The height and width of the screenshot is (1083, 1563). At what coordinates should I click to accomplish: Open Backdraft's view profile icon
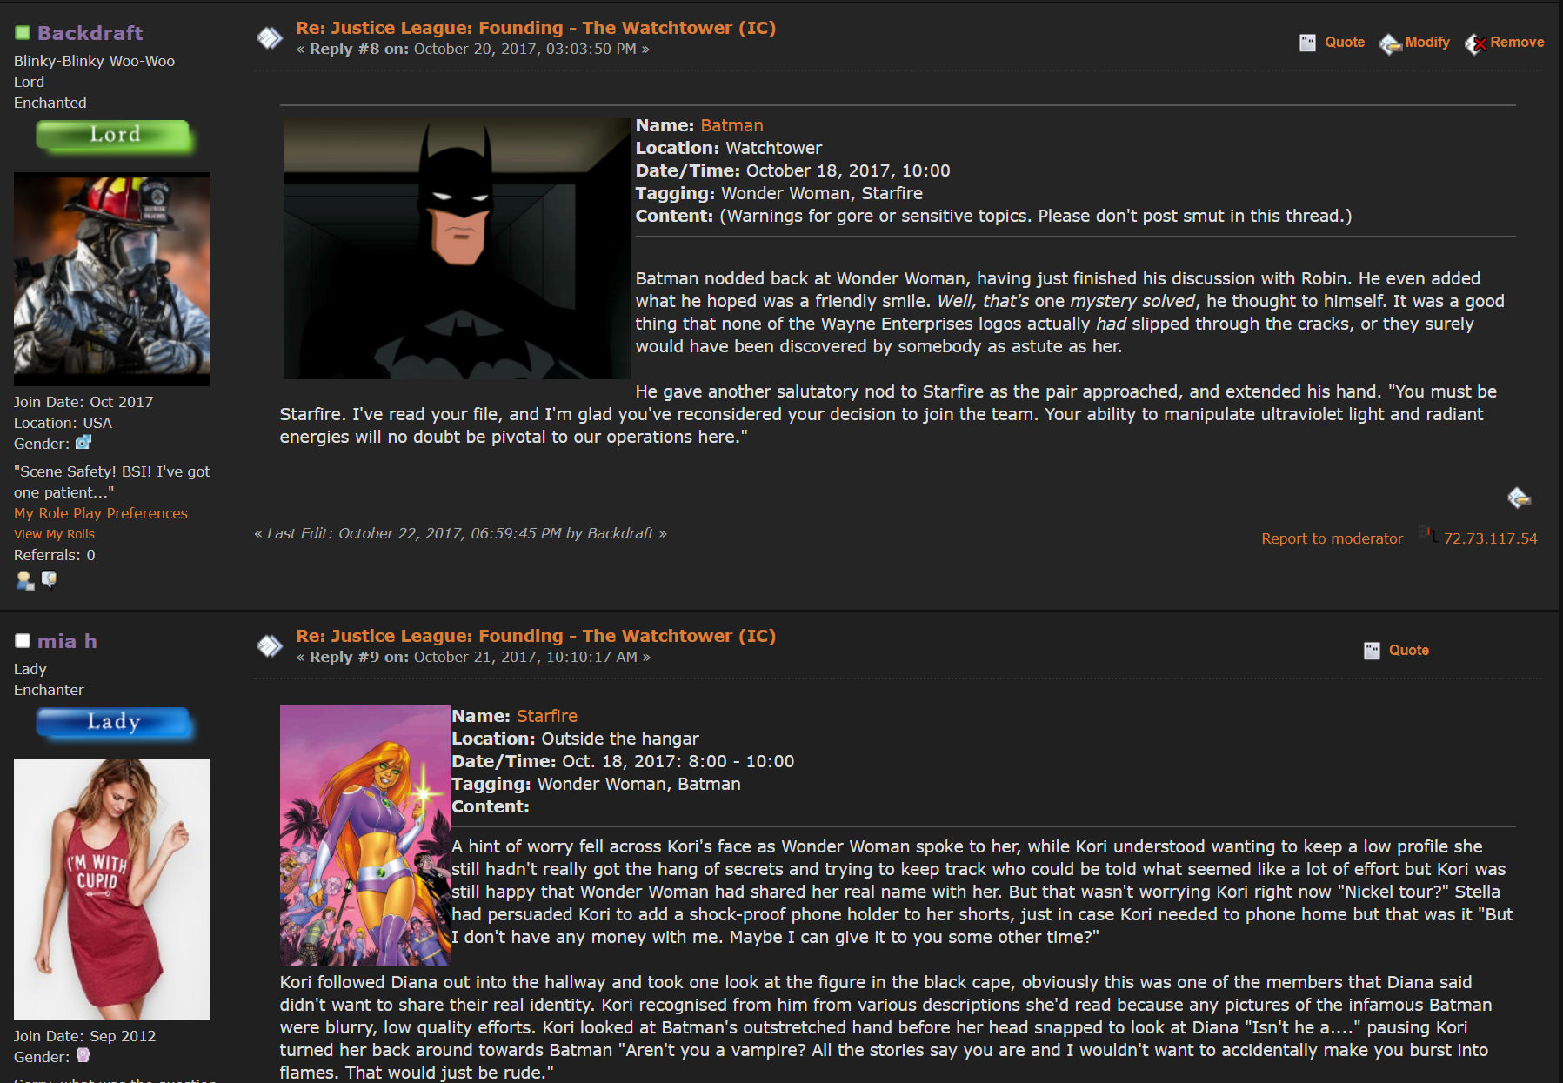click(24, 580)
